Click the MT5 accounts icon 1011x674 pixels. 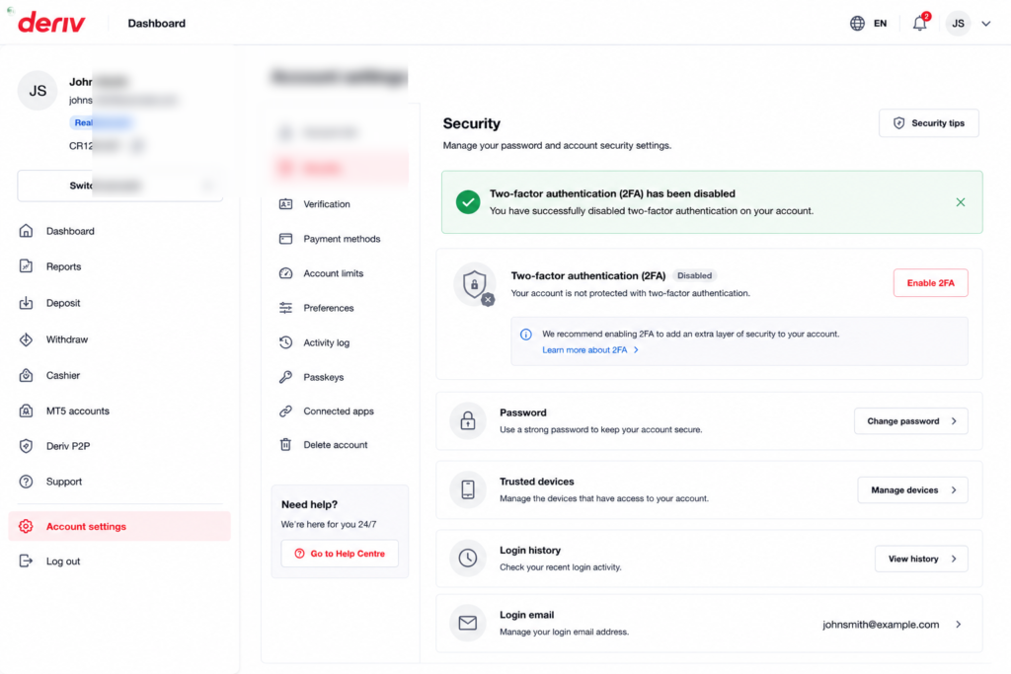26,411
